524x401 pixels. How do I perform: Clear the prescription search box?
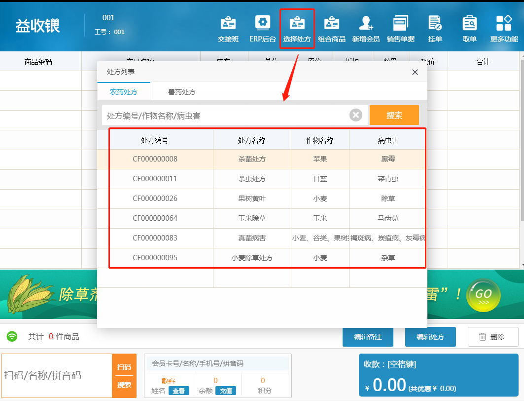coord(356,115)
